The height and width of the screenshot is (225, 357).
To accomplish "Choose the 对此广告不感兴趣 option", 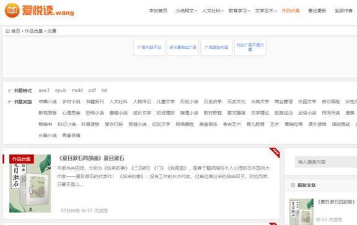I will pos(250,47).
